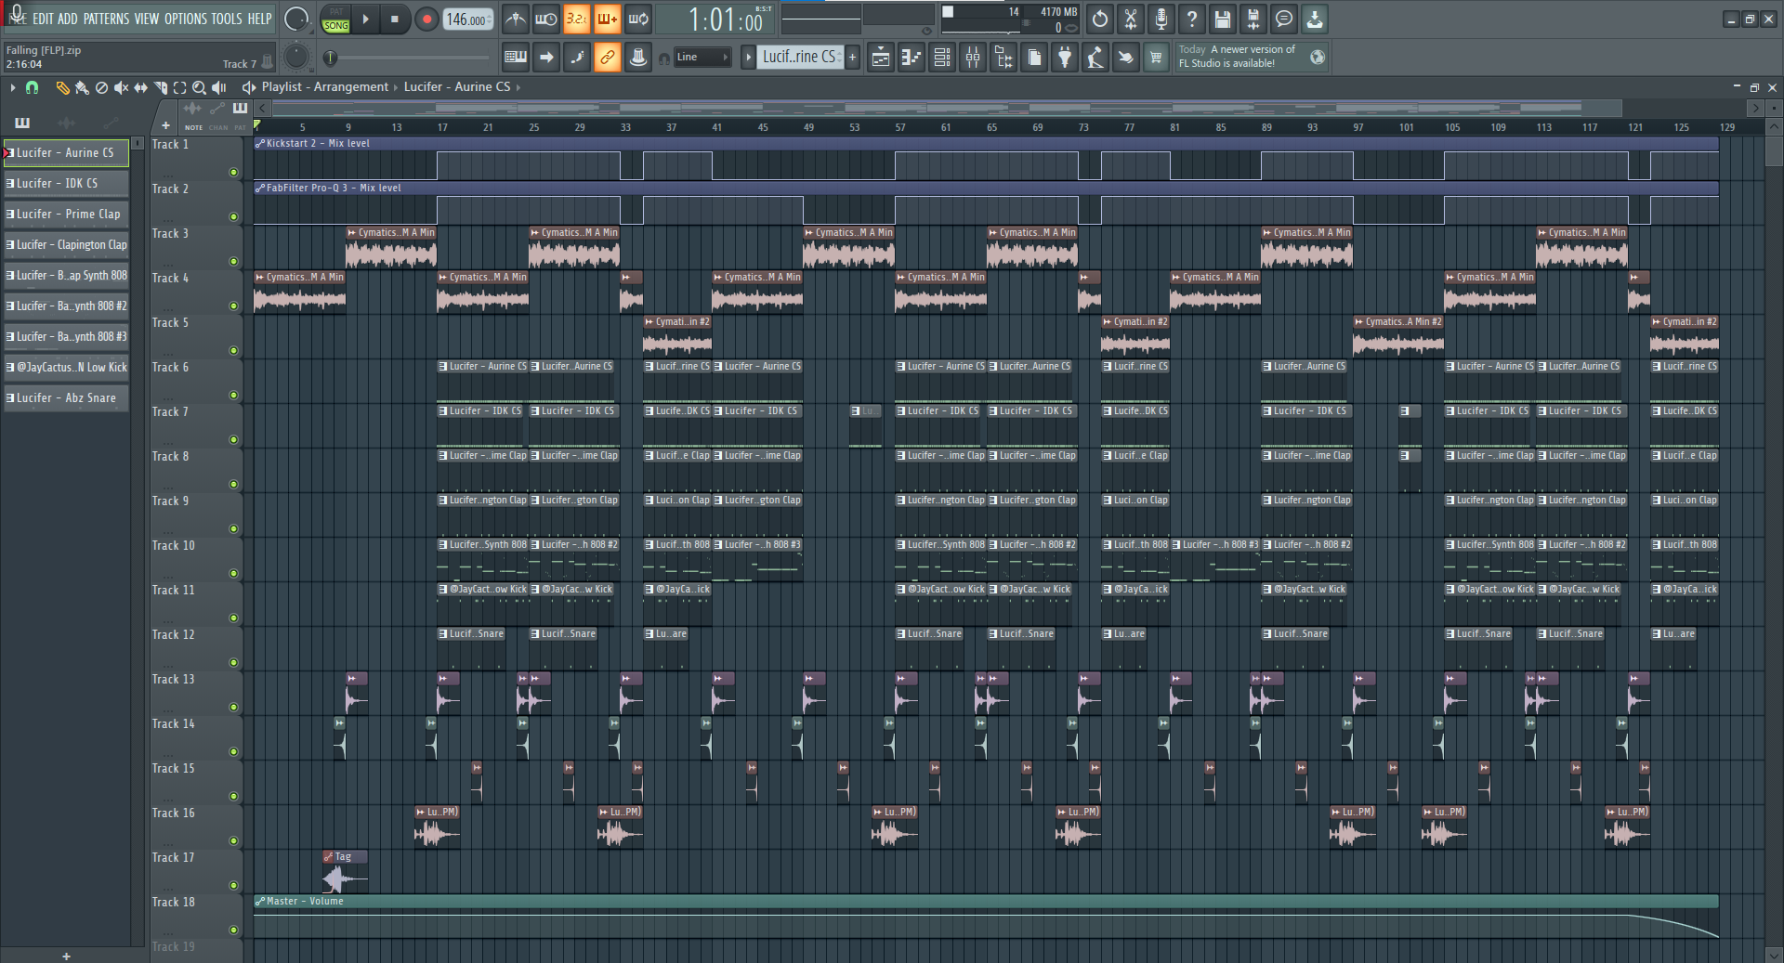Open the audio editor scissors button
The image size is (1784, 963).
pos(1131,19)
